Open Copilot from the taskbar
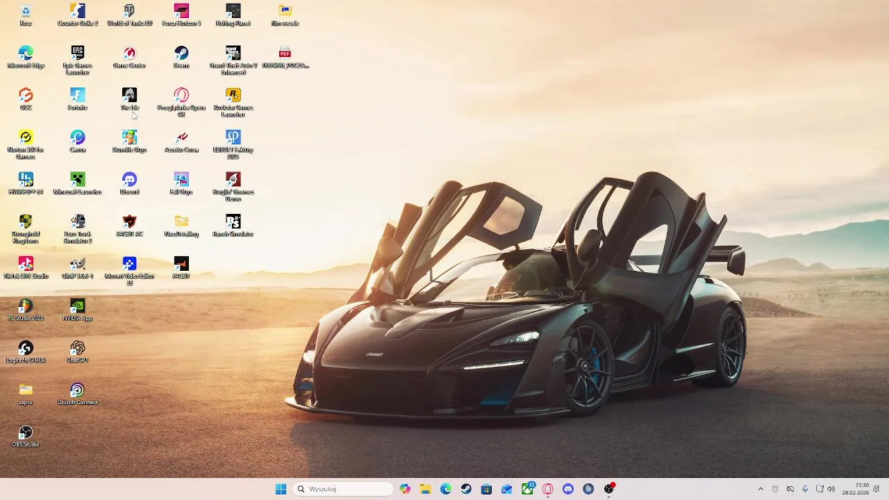 (405, 489)
